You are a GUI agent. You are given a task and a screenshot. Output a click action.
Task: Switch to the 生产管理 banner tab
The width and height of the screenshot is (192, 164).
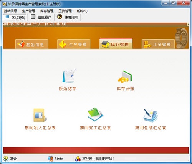click(74, 44)
